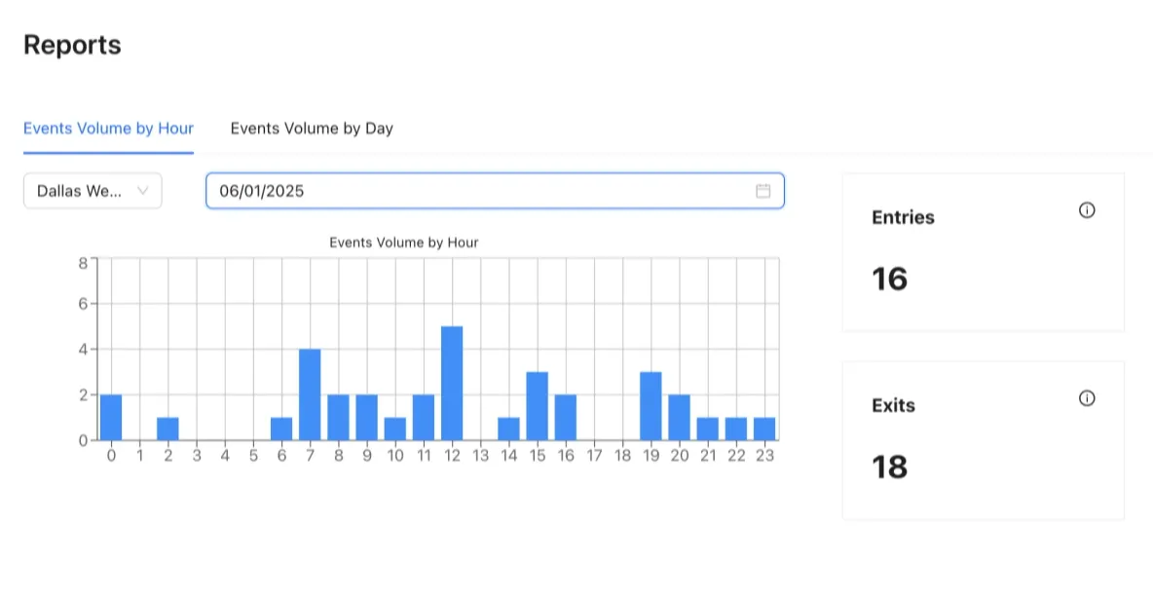The height and width of the screenshot is (598, 1153).
Task: Select the single-count bar at hour 2
Action: 167,429
